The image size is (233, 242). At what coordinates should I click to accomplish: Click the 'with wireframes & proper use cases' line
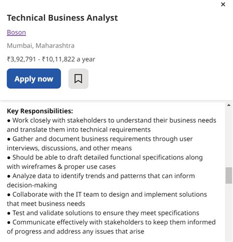(61, 167)
